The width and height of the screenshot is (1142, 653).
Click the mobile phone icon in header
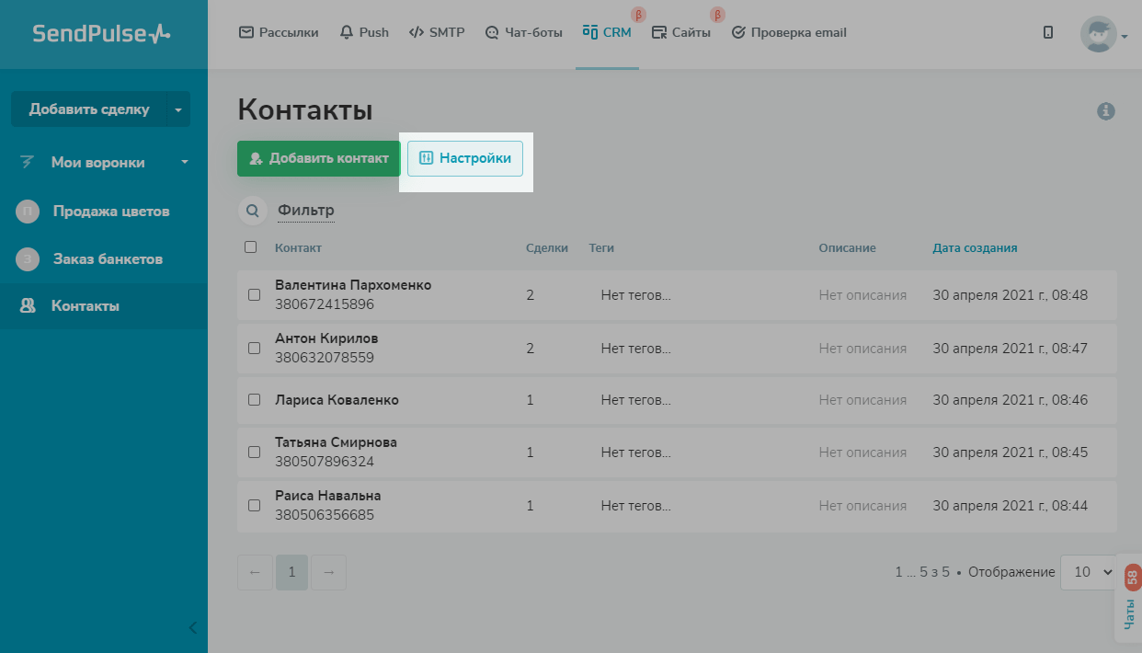pyautogui.click(x=1048, y=33)
